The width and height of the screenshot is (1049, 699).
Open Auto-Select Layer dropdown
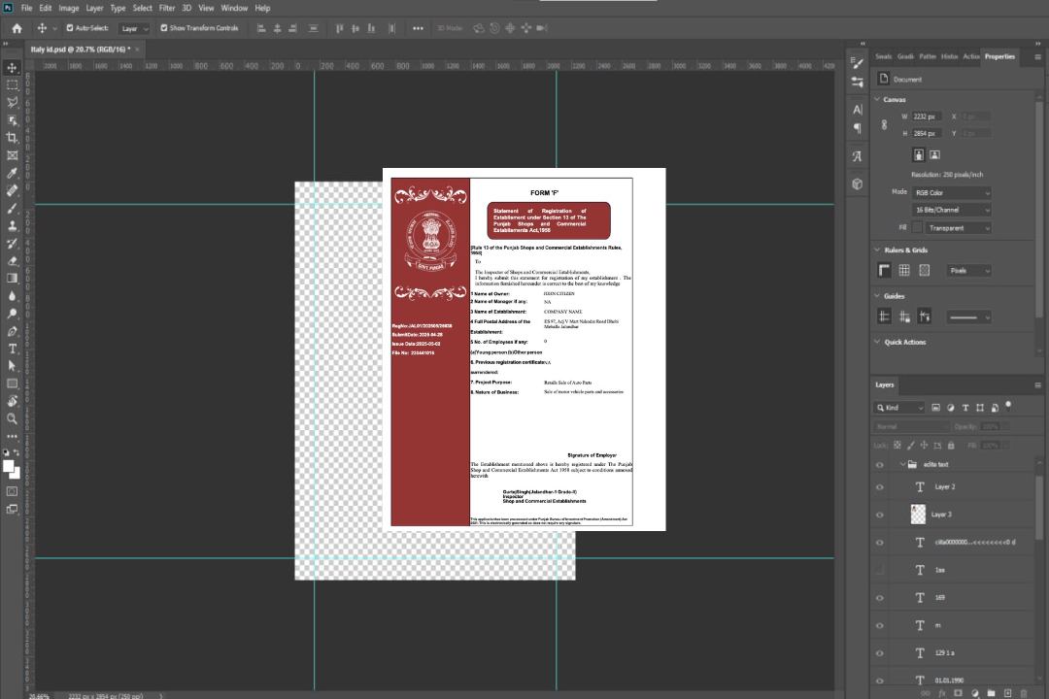point(134,28)
